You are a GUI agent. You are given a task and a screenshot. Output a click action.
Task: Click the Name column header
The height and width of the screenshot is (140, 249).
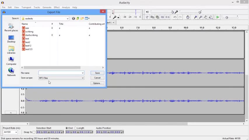(24, 24)
